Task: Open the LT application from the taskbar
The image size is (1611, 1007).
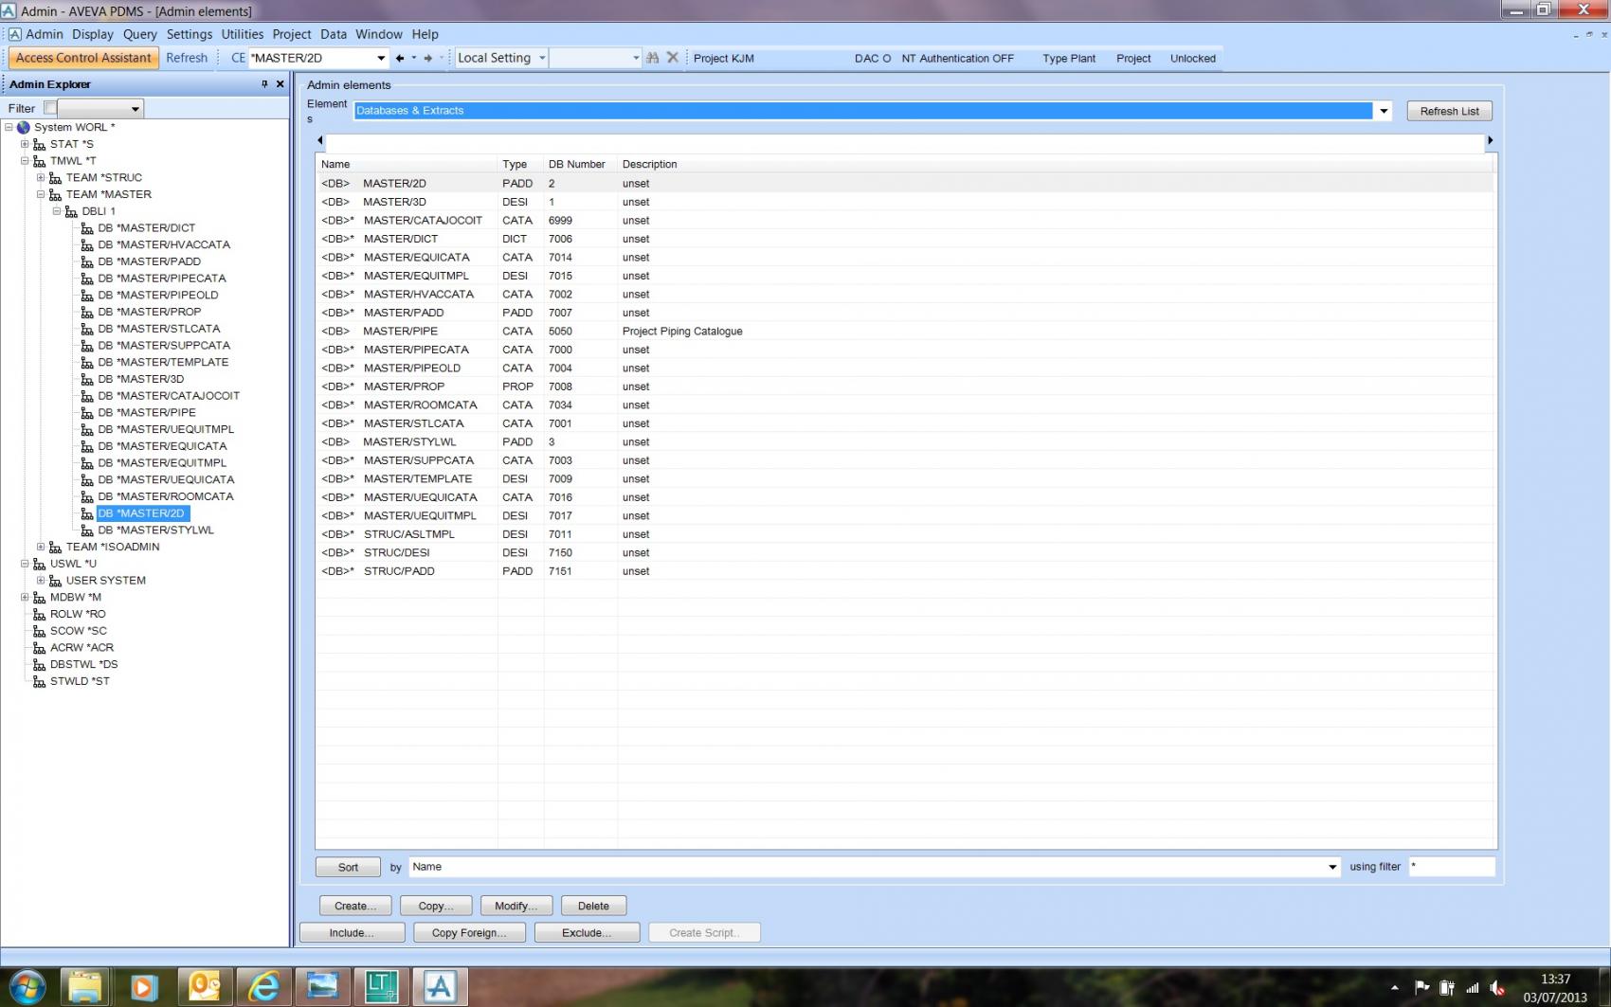Action: tap(381, 987)
